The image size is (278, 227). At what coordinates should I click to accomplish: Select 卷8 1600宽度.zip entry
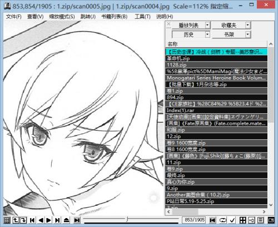[x=216, y=149]
